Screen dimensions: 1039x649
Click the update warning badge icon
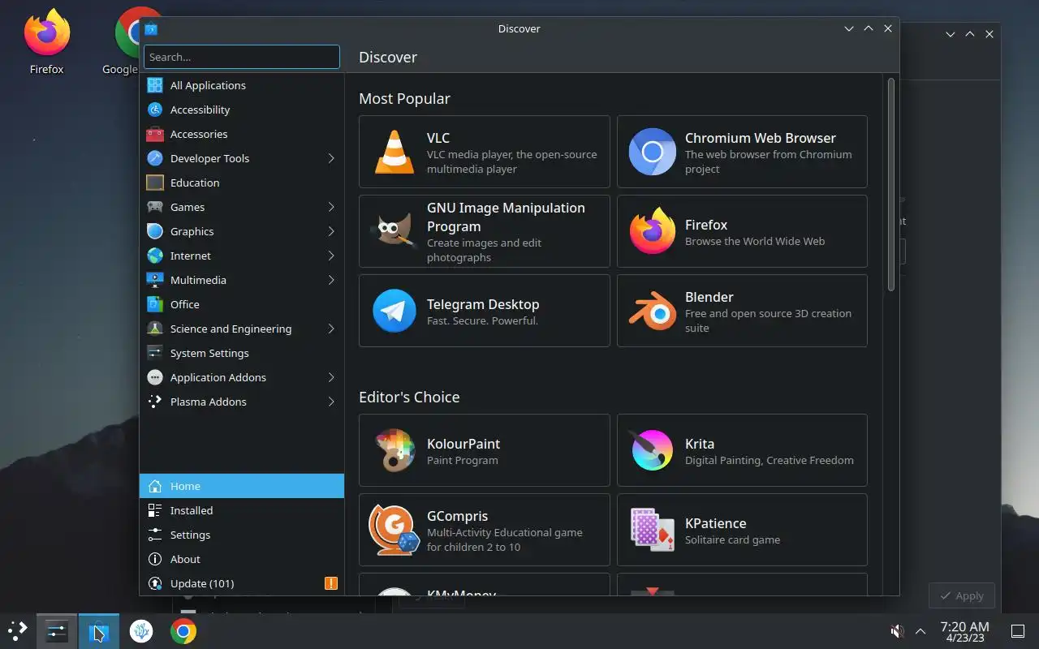click(330, 583)
